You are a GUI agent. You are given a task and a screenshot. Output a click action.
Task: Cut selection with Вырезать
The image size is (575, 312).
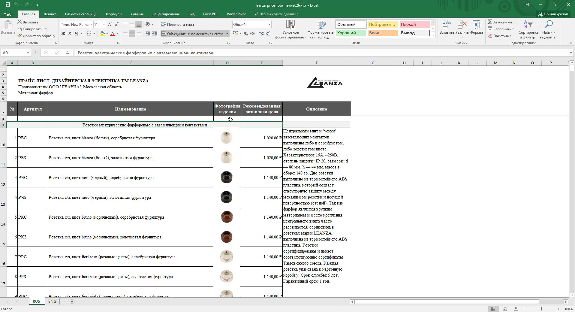[x=28, y=22]
